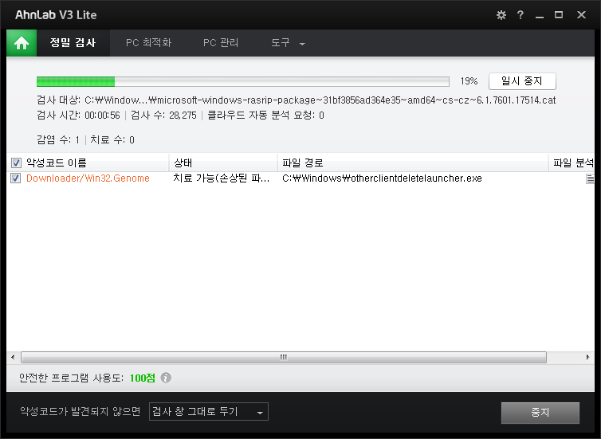Open the 검사 창 그대로 두기 dropdown
Viewport: 601px width, 439px height.
pyautogui.click(x=209, y=412)
